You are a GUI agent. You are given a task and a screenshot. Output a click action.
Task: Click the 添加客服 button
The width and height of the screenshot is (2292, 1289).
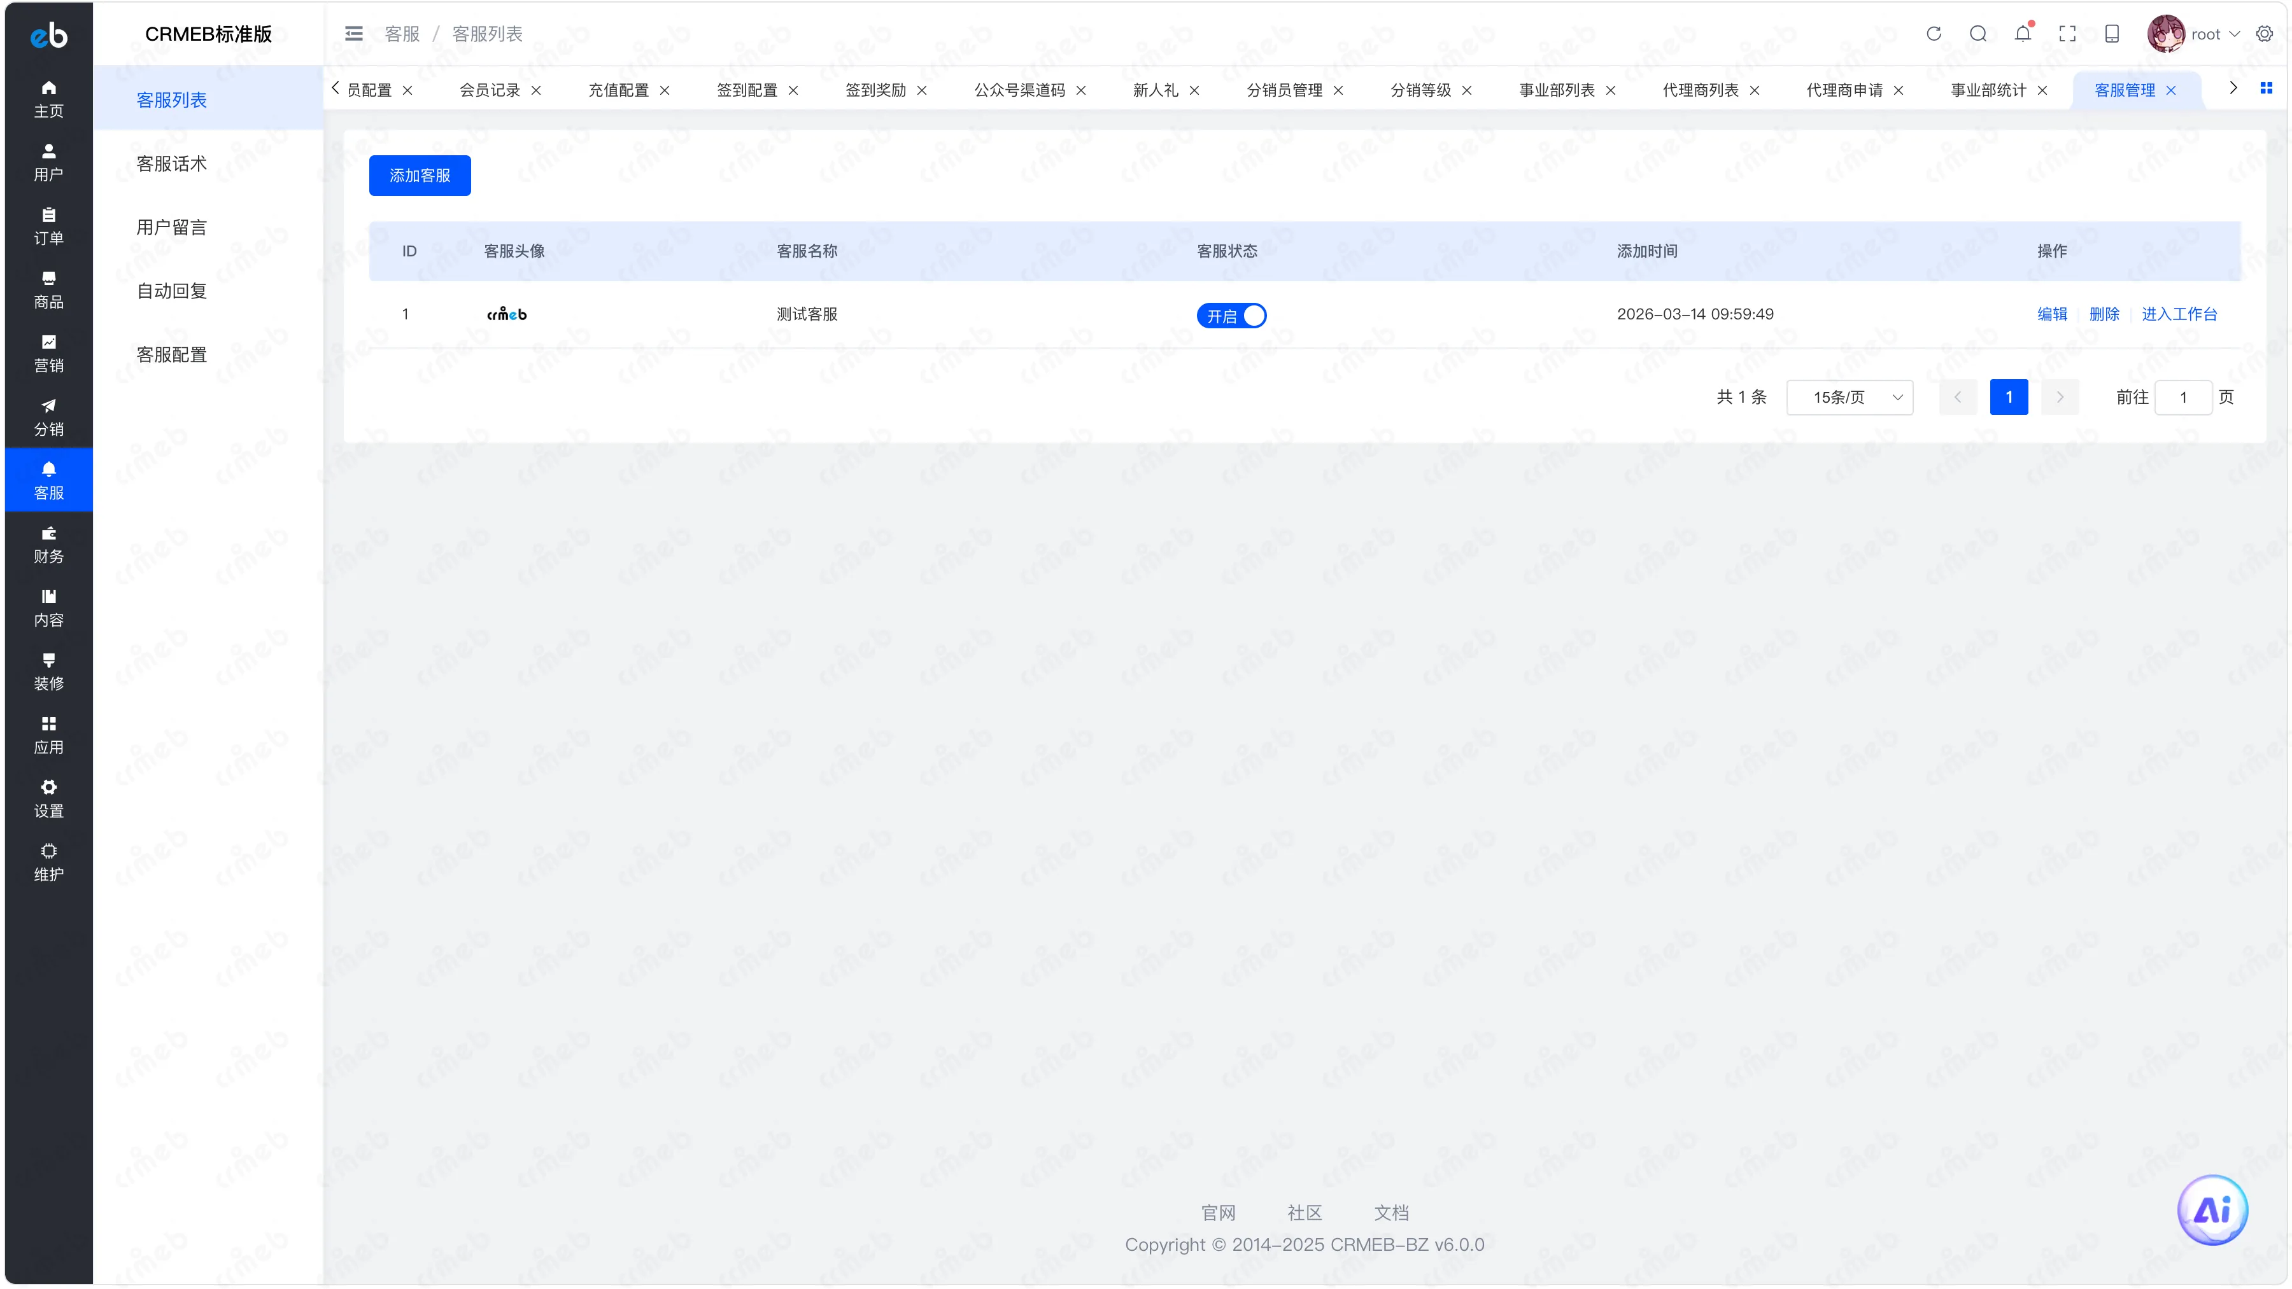pyautogui.click(x=420, y=175)
